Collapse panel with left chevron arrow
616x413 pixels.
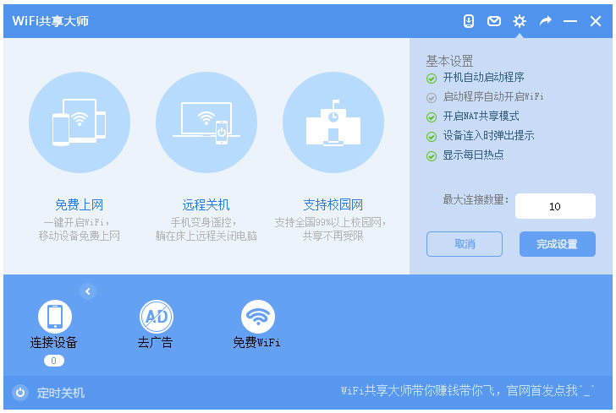(x=88, y=291)
